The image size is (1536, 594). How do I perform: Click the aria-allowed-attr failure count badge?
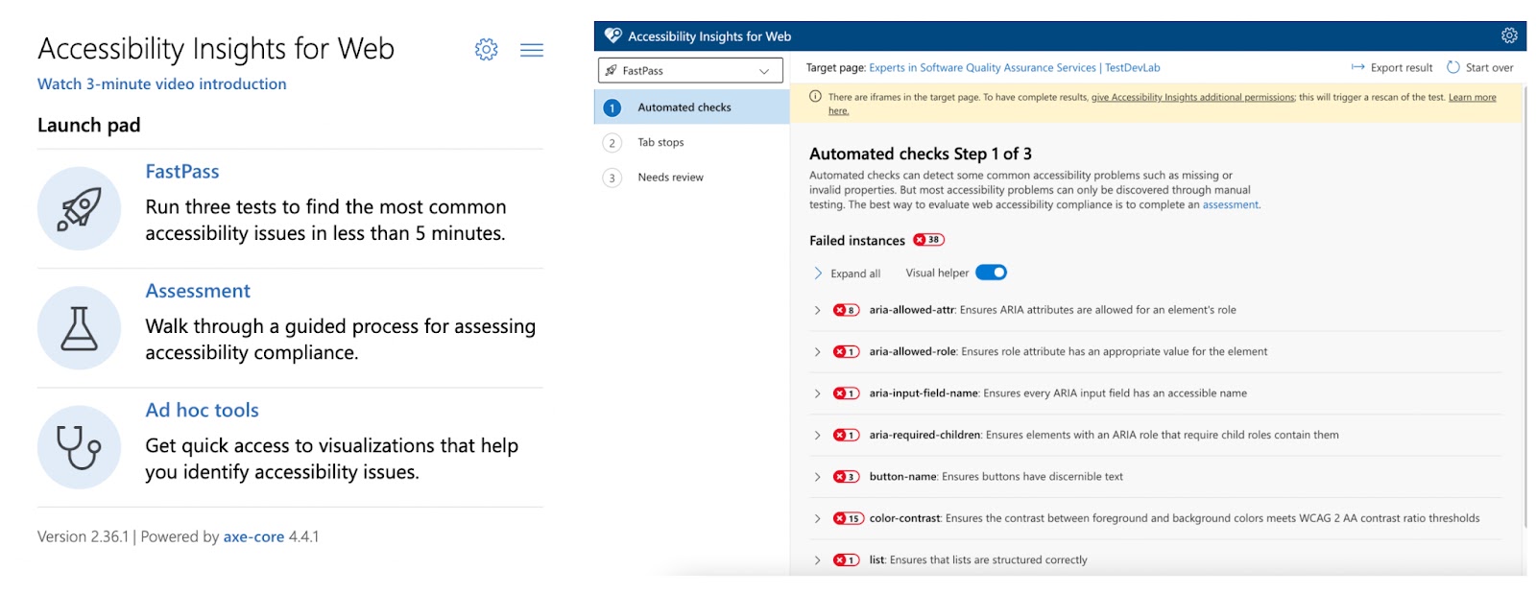(846, 310)
